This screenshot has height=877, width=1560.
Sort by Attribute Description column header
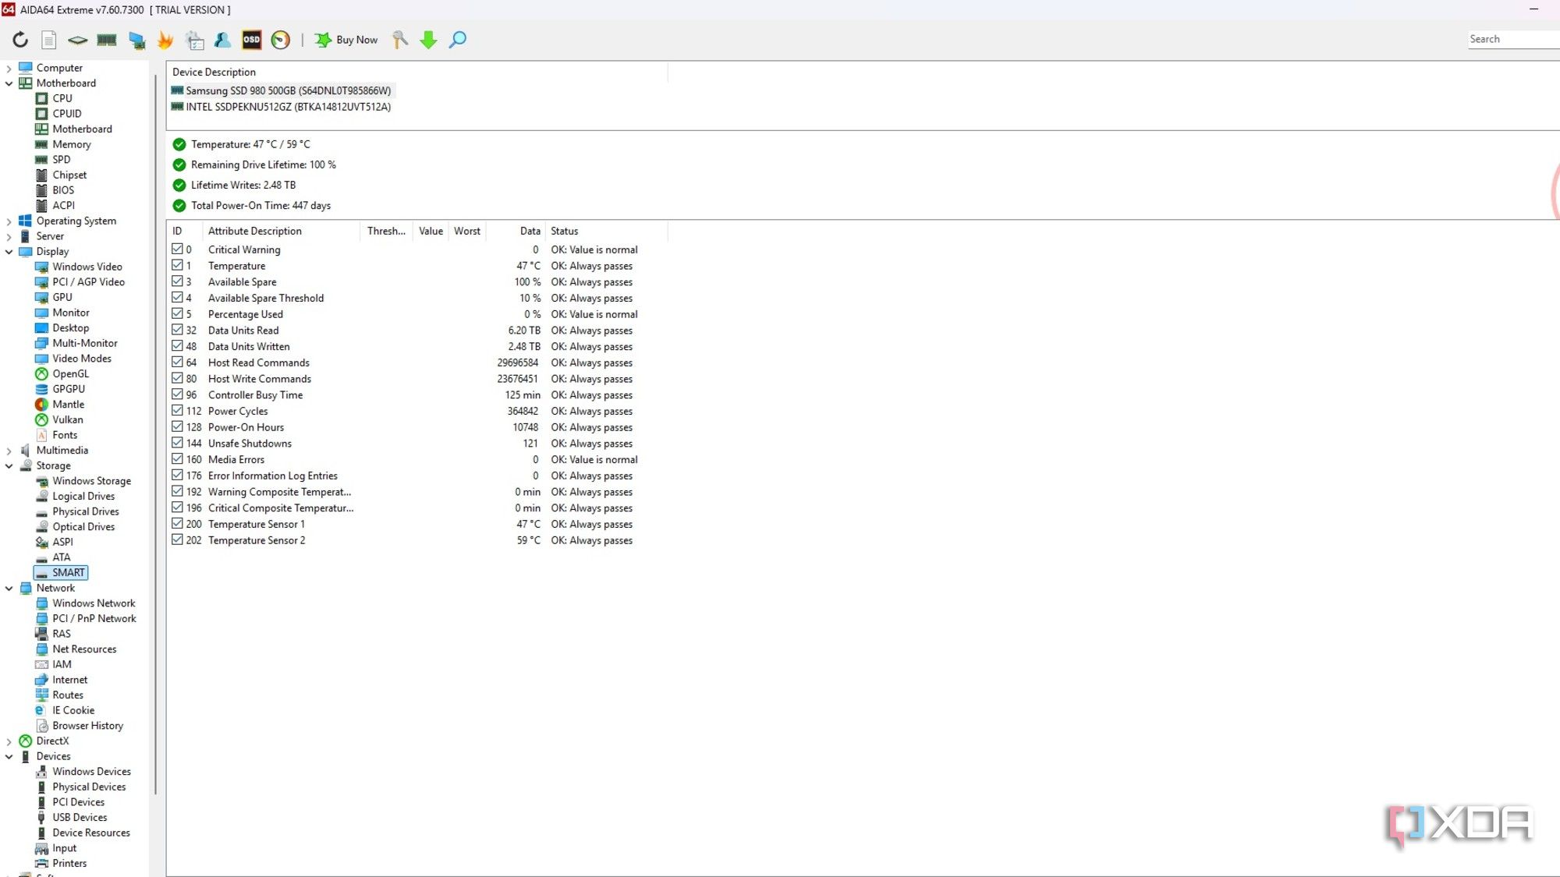(281, 231)
